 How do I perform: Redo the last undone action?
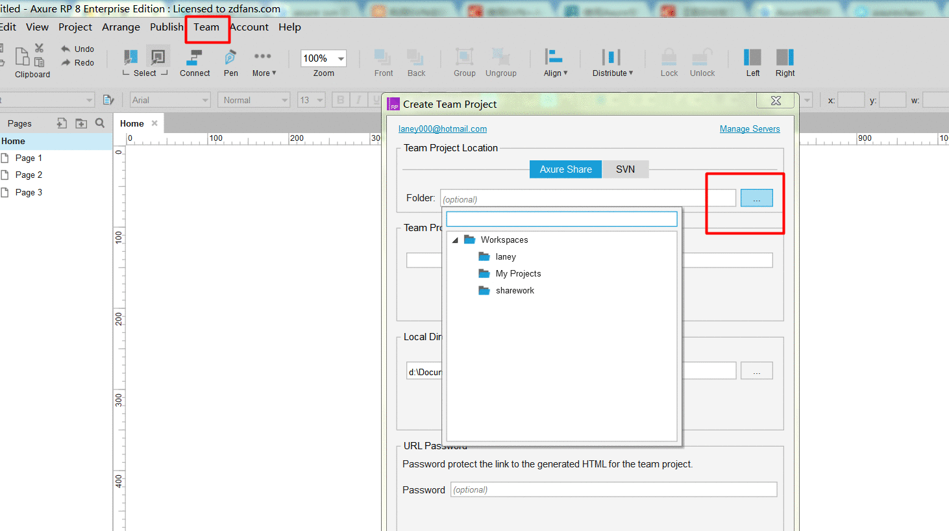coord(77,62)
